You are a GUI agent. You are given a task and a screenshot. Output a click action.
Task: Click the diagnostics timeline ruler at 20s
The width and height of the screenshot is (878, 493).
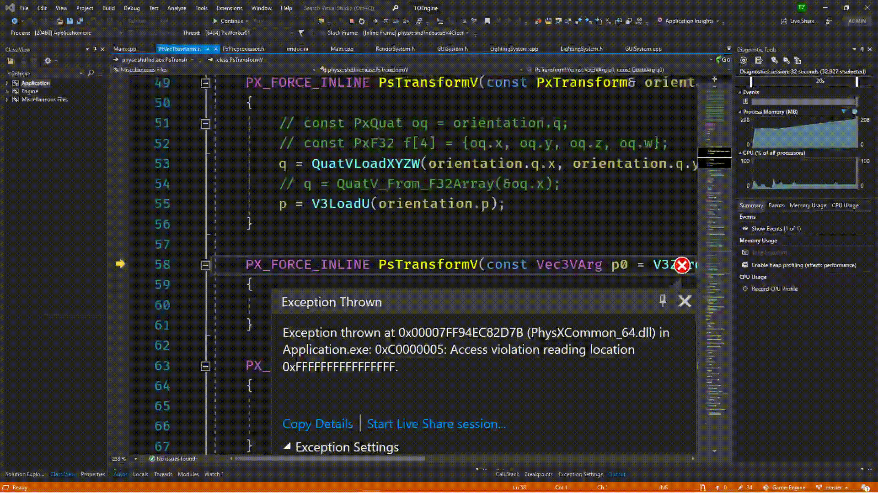(x=820, y=81)
